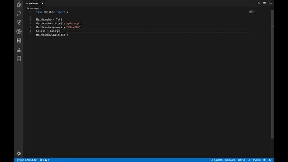Split the editor to the right
Screen dimensions: 288x162
[x=265, y=3]
